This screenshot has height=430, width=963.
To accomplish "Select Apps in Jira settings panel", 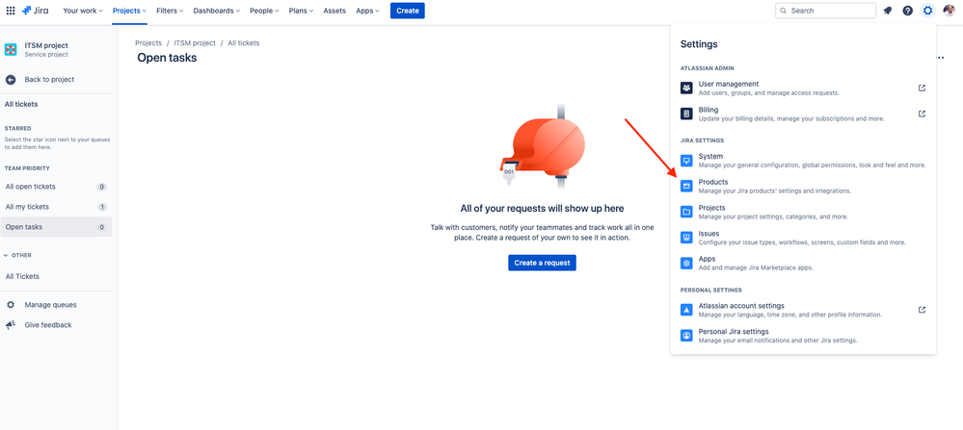I will point(803,264).
